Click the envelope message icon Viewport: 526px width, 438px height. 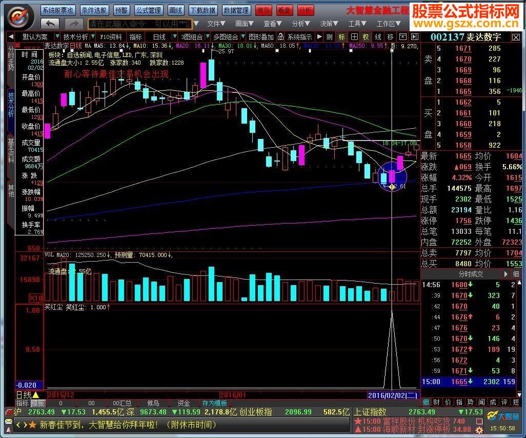click(9, 422)
